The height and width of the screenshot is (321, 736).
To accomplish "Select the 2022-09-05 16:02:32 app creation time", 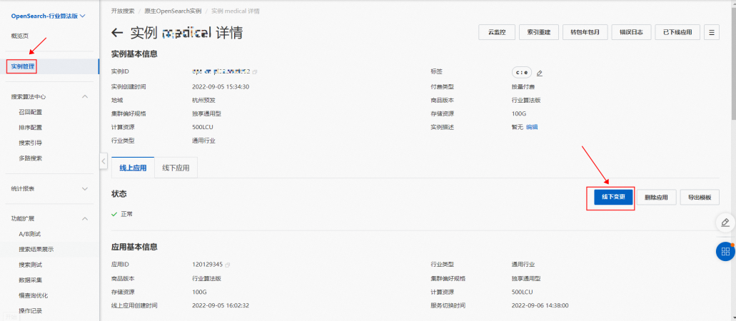I will (220, 305).
